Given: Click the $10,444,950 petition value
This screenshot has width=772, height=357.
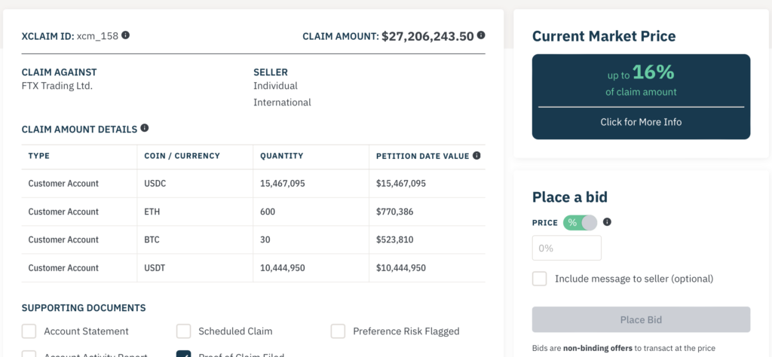Looking at the screenshot, I should (x=401, y=268).
